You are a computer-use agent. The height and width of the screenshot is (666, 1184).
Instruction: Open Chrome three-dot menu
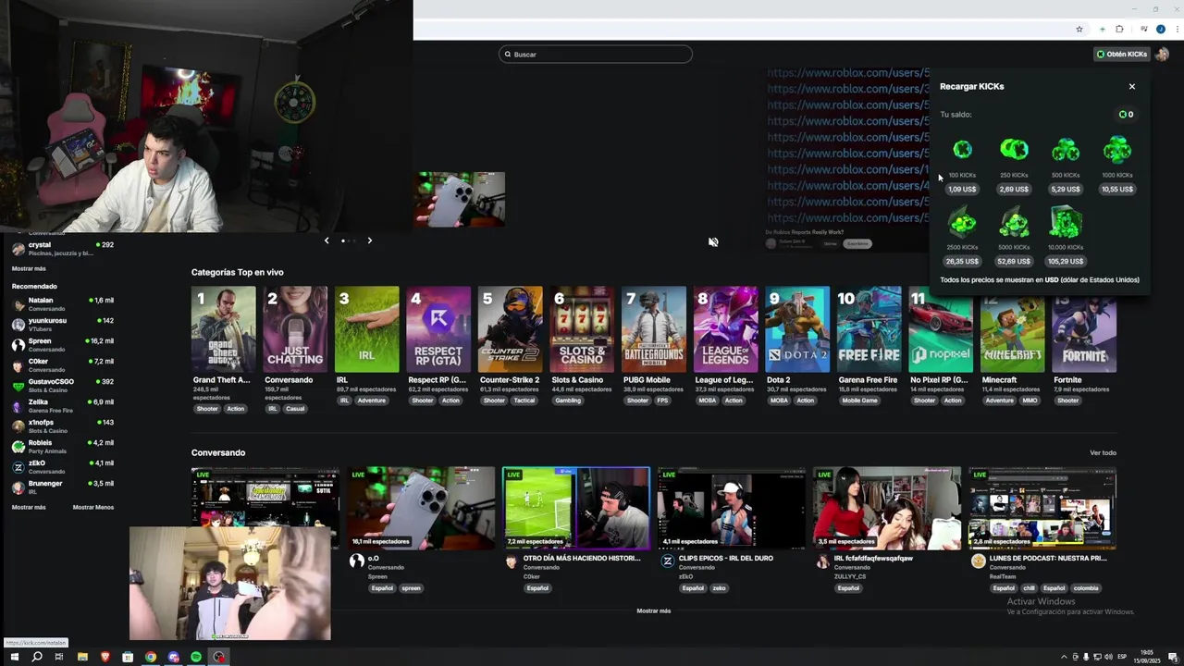[1177, 30]
